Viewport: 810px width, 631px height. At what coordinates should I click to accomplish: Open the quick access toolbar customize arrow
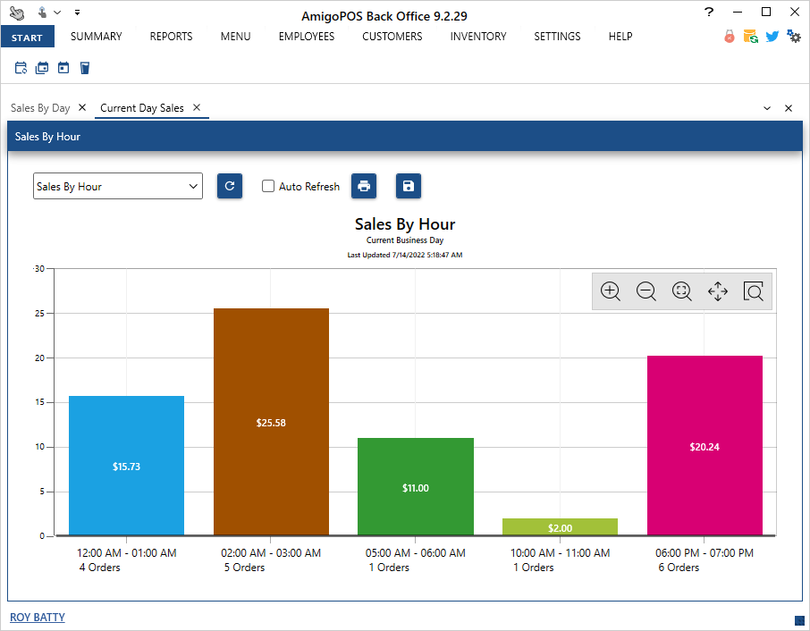(x=77, y=13)
